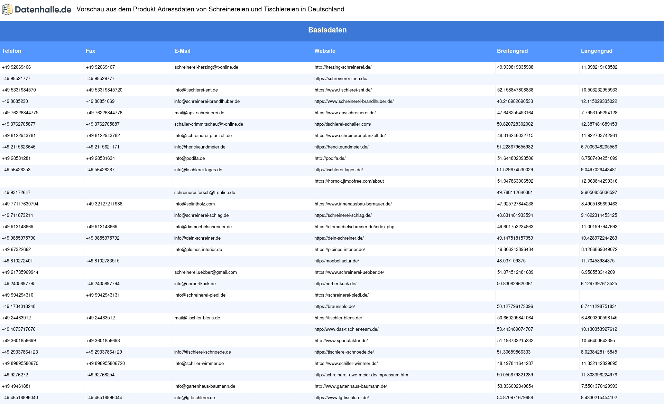The height and width of the screenshot is (404, 664).
Task: Select latitude value 54.870971679688
Action: (x=515, y=398)
